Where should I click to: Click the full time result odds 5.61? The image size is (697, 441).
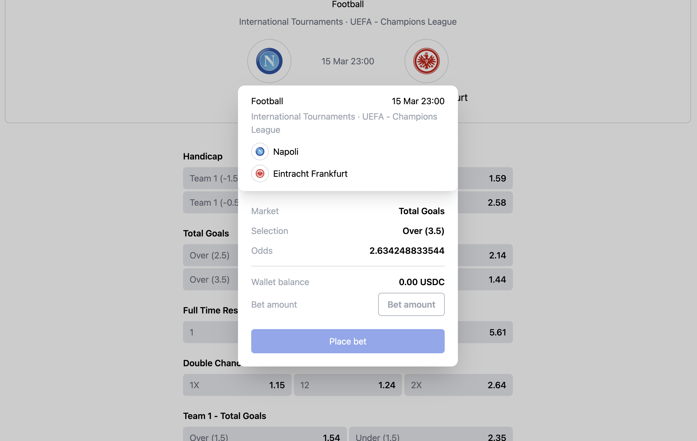pyautogui.click(x=485, y=332)
